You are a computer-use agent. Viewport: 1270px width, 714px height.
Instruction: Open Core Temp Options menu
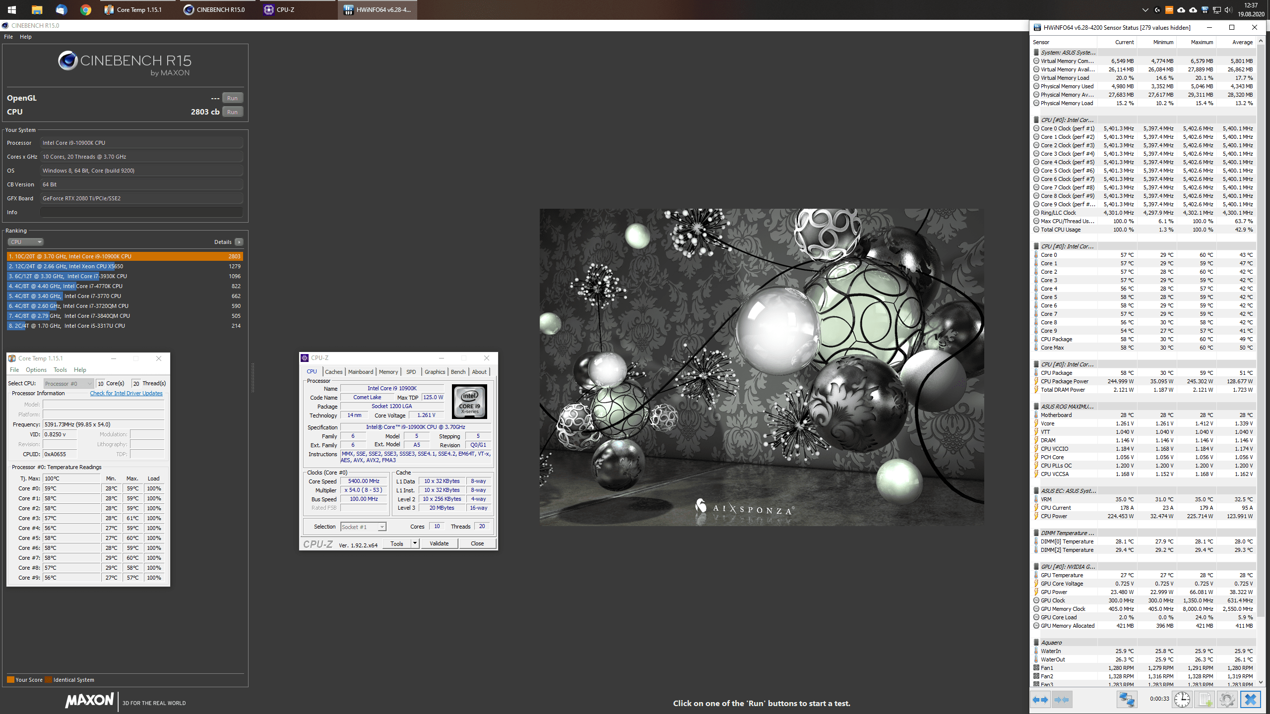pyautogui.click(x=36, y=370)
